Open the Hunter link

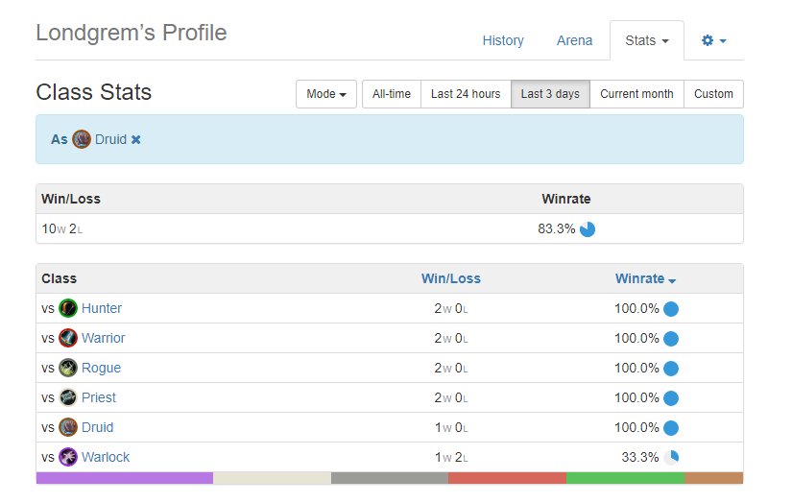pos(102,308)
